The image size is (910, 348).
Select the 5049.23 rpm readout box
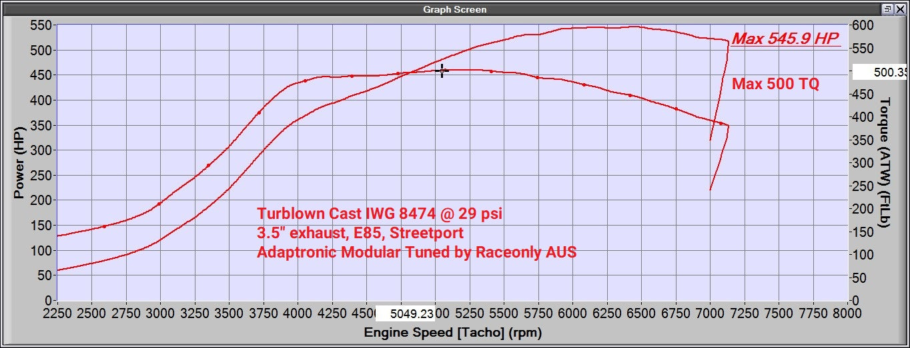point(405,313)
